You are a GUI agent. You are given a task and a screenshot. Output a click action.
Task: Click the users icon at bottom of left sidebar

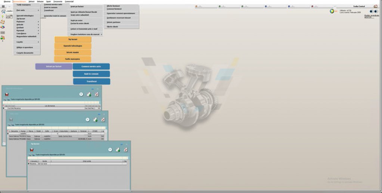click(3, 38)
